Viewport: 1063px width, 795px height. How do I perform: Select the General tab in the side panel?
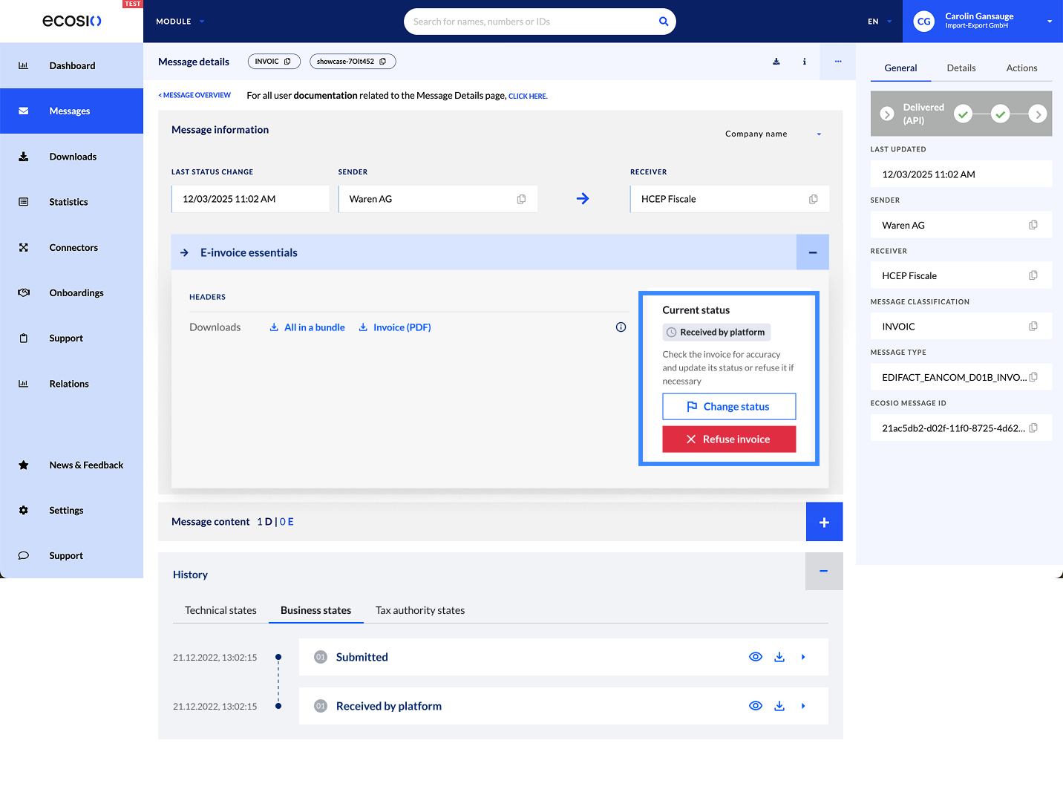[900, 68]
